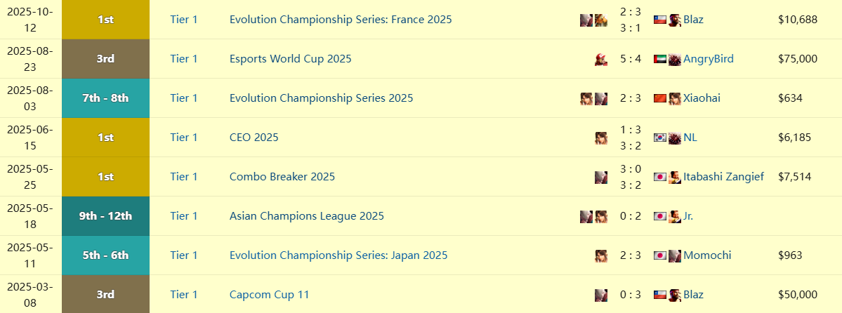This screenshot has height=313, width=842.
Task: Click the Japan flag next to Jr.
Action: 659,216
